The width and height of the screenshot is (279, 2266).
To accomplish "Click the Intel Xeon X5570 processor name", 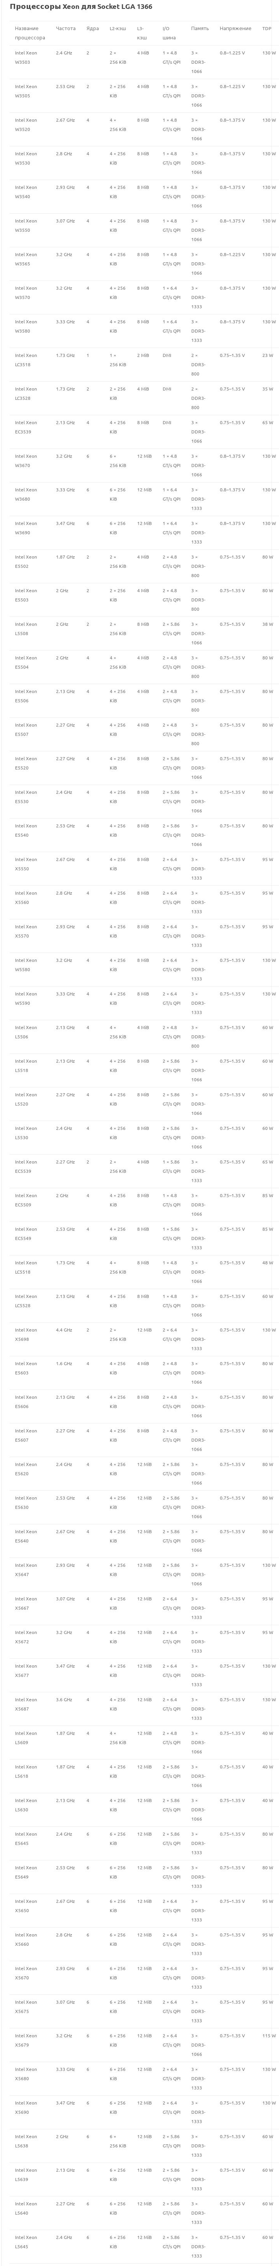I will 26,931.
